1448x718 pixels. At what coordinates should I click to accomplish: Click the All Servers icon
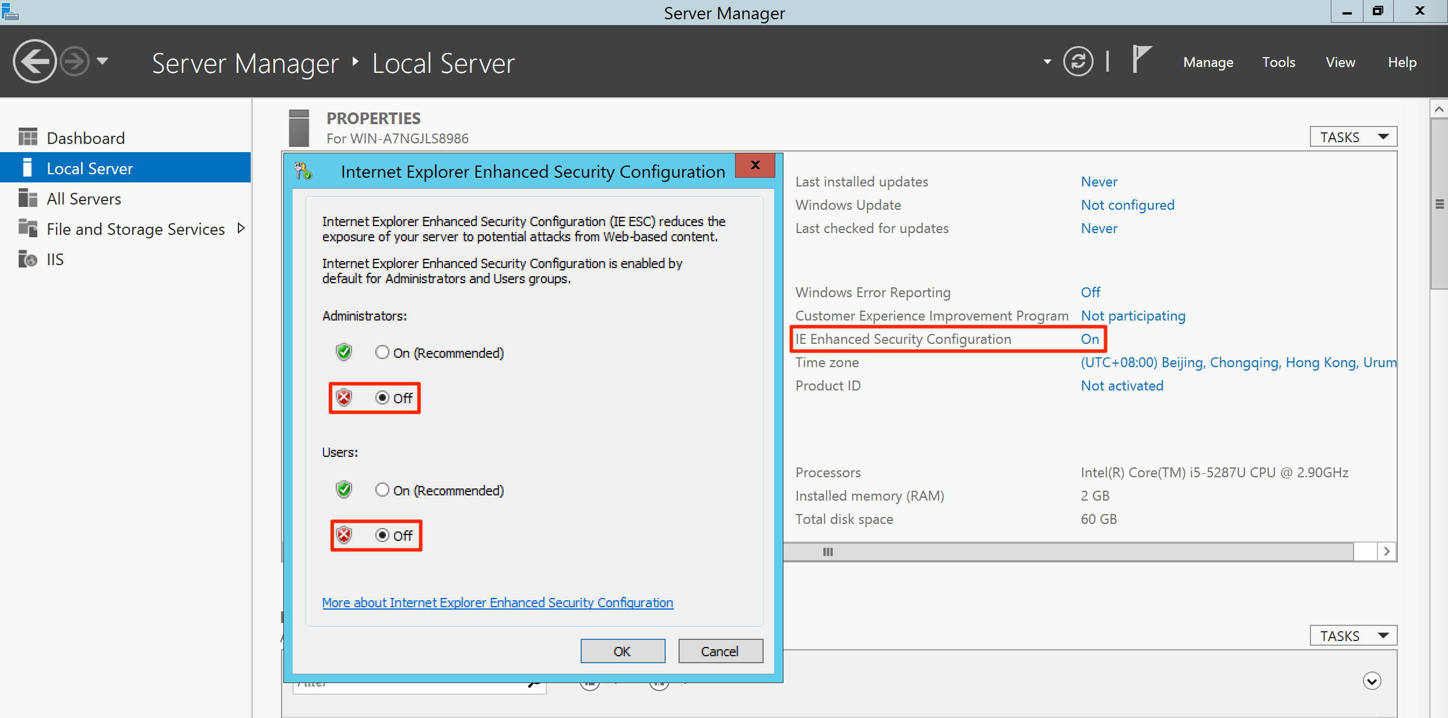27,198
